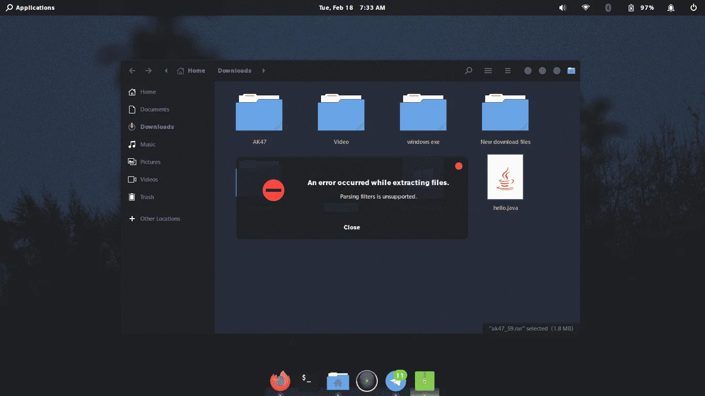Click the small left triangle before Home in path bar
This screenshot has width=705, height=396.
166,71
